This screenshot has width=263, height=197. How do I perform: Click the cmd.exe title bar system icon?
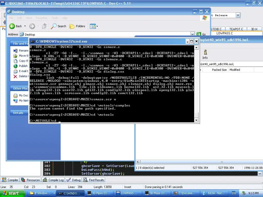coord(33,41)
